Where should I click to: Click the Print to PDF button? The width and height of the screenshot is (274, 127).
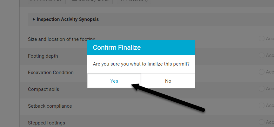[x=47, y=1]
